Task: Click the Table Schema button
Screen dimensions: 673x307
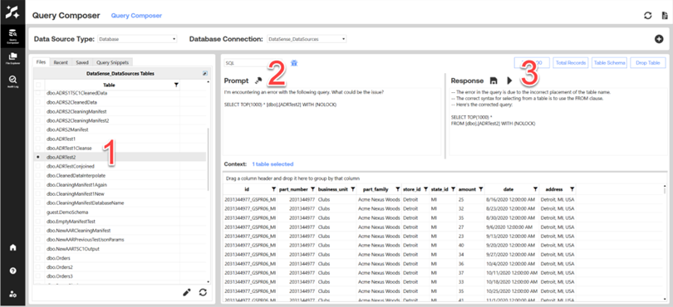Action: (x=610, y=62)
